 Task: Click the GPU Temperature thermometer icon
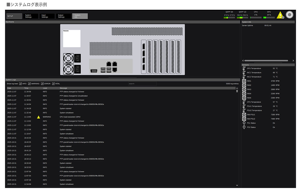click(x=244, y=68)
